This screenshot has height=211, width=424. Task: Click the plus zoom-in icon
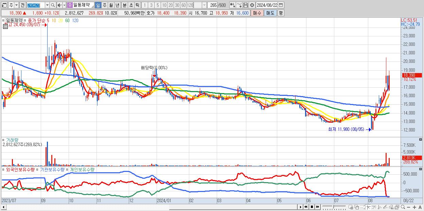point(414,207)
